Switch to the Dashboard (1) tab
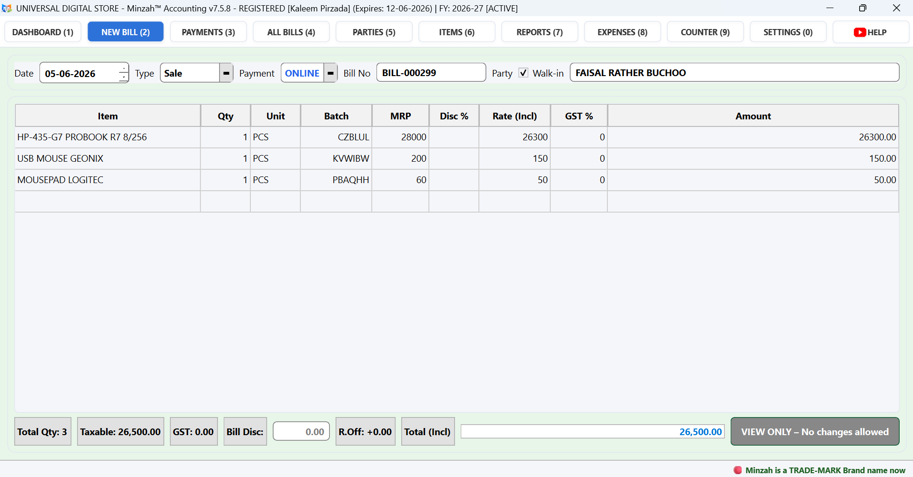Viewport: 913px width, 477px height. (43, 32)
